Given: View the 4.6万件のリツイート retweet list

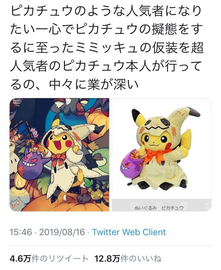Looking at the screenshot, I should click(x=49, y=259).
